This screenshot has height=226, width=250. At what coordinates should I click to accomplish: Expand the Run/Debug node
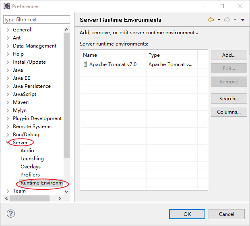point(8,135)
